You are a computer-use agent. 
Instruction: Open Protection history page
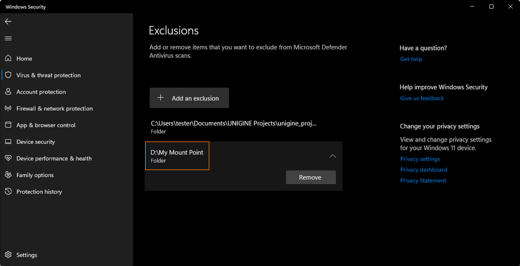(x=39, y=192)
